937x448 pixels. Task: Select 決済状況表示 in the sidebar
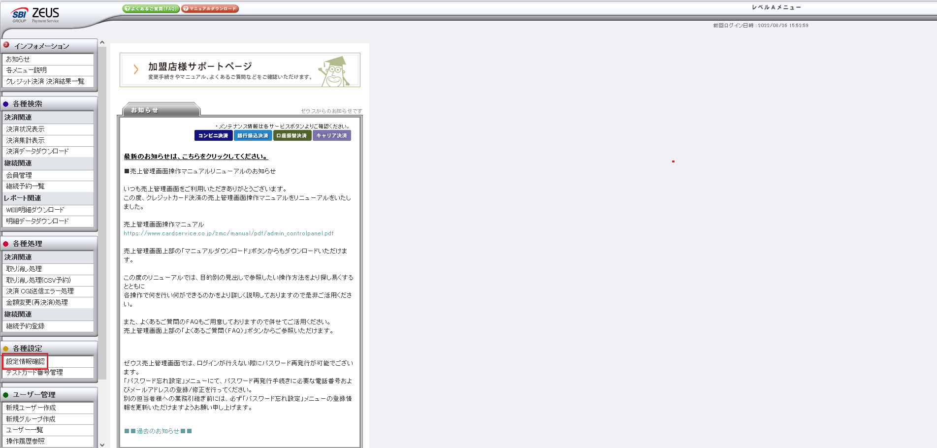pos(48,129)
